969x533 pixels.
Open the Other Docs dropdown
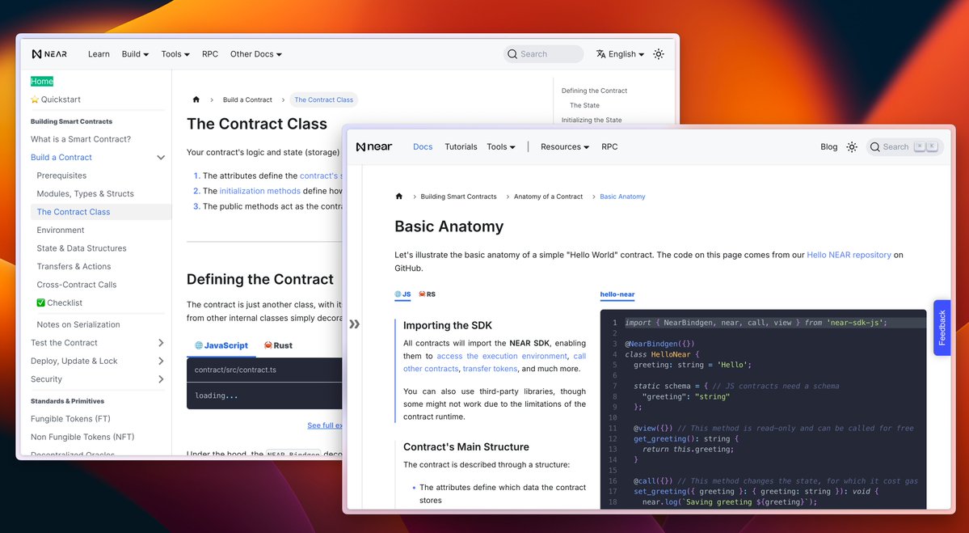[255, 53]
